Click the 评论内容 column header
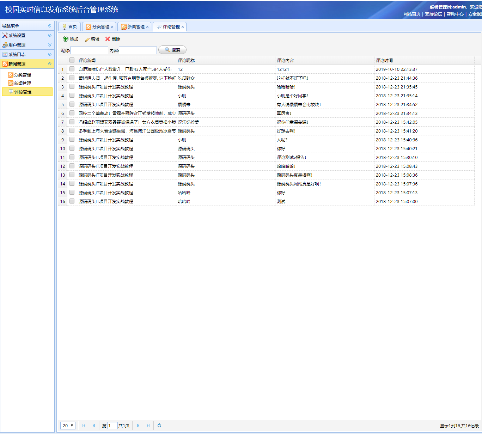This screenshot has height=434, width=482. point(325,60)
